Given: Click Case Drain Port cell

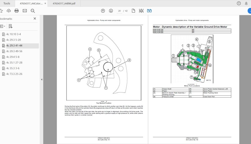Looking at the screenshot, I should click(217, 96).
